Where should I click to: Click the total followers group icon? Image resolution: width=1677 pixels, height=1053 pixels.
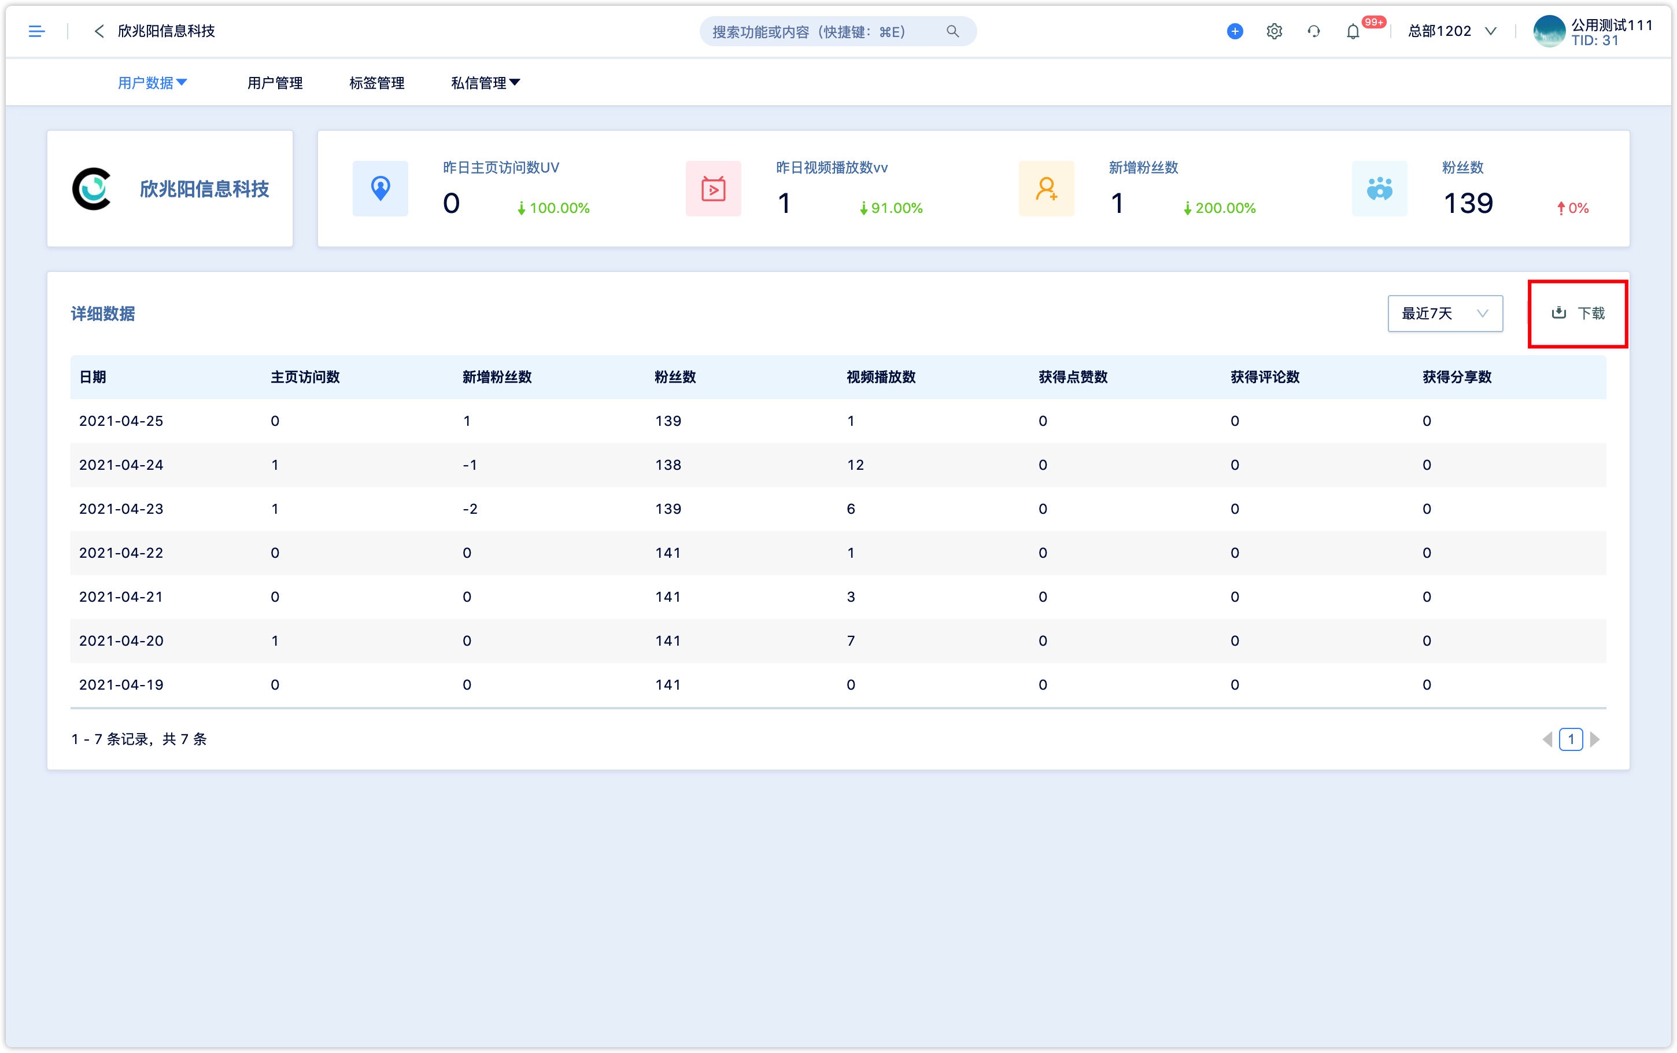click(x=1379, y=189)
